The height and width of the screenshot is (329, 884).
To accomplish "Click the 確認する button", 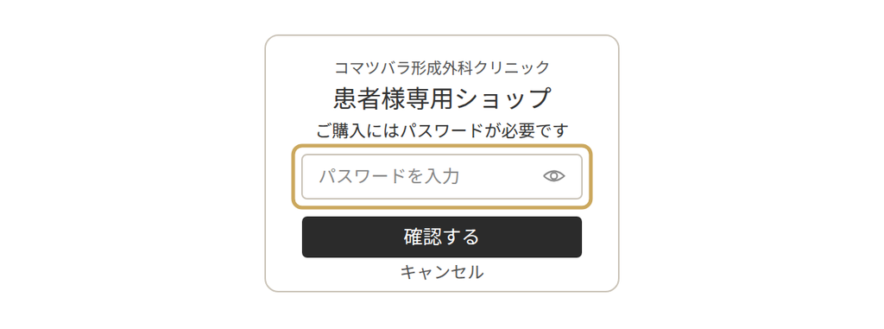I will (x=441, y=237).
